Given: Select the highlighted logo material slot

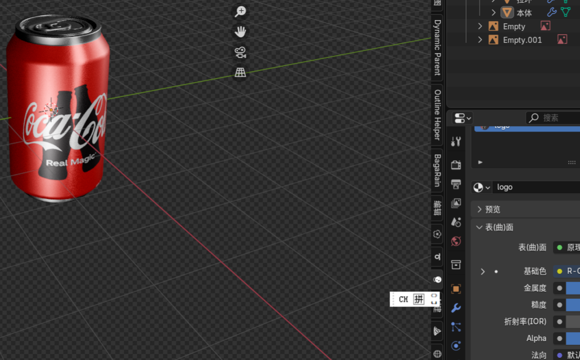Looking at the screenshot, I should pos(527,128).
